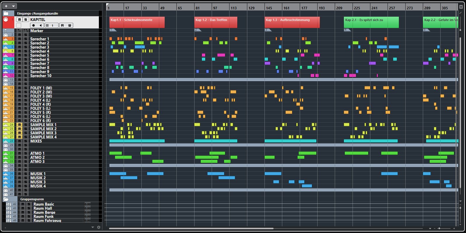
Task: Click the Raum Basic group channel icon
Action: pos(9,204)
